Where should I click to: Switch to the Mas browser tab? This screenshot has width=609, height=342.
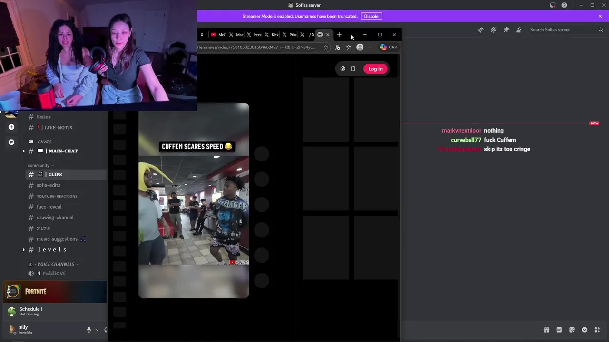tap(236, 35)
